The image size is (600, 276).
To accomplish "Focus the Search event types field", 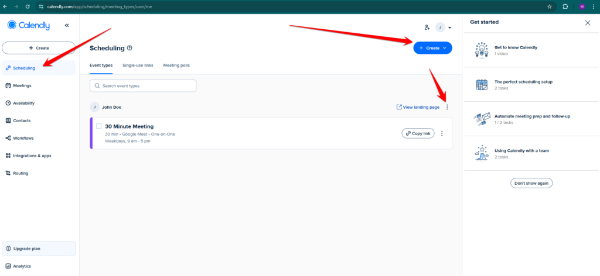I will (x=143, y=86).
